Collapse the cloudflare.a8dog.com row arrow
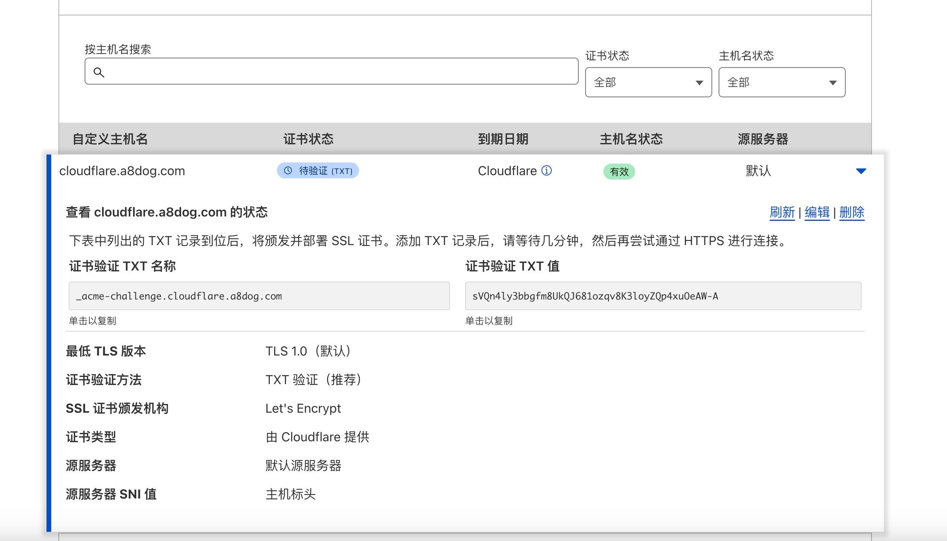947x541 pixels. [x=861, y=171]
